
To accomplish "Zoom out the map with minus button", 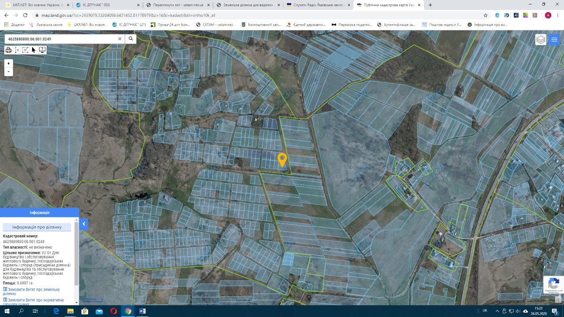I will click(x=8, y=71).
